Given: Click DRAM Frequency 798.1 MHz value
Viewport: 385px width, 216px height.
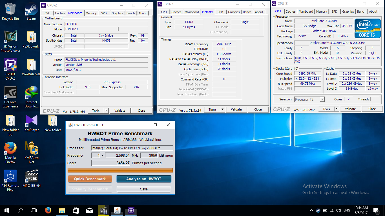Looking at the screenshot, I should pos(224,44).
